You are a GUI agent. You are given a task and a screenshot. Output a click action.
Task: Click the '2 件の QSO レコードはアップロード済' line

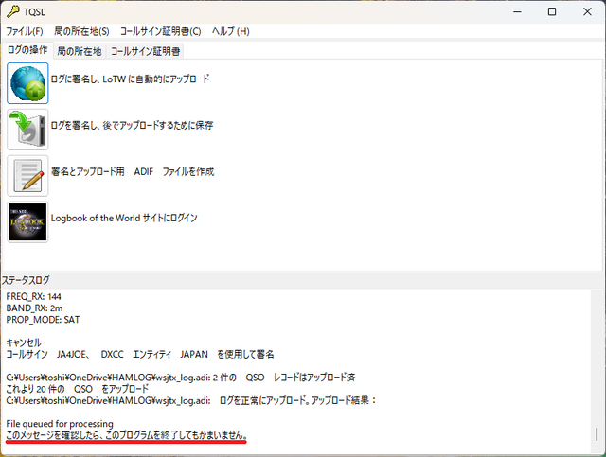181,378
